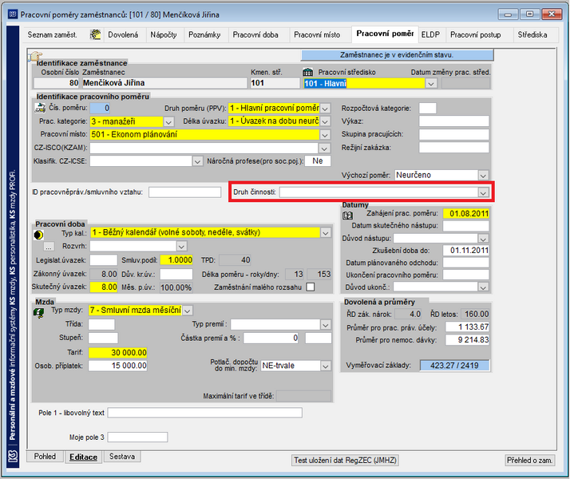
Task: Expand the Důvod ukonč. dropdown
Action: click(x=483, y=287)
